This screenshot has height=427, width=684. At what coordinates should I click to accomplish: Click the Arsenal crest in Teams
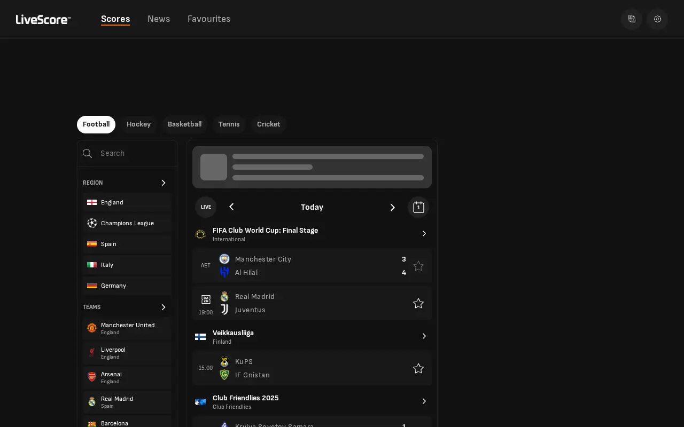pos(92,377)
